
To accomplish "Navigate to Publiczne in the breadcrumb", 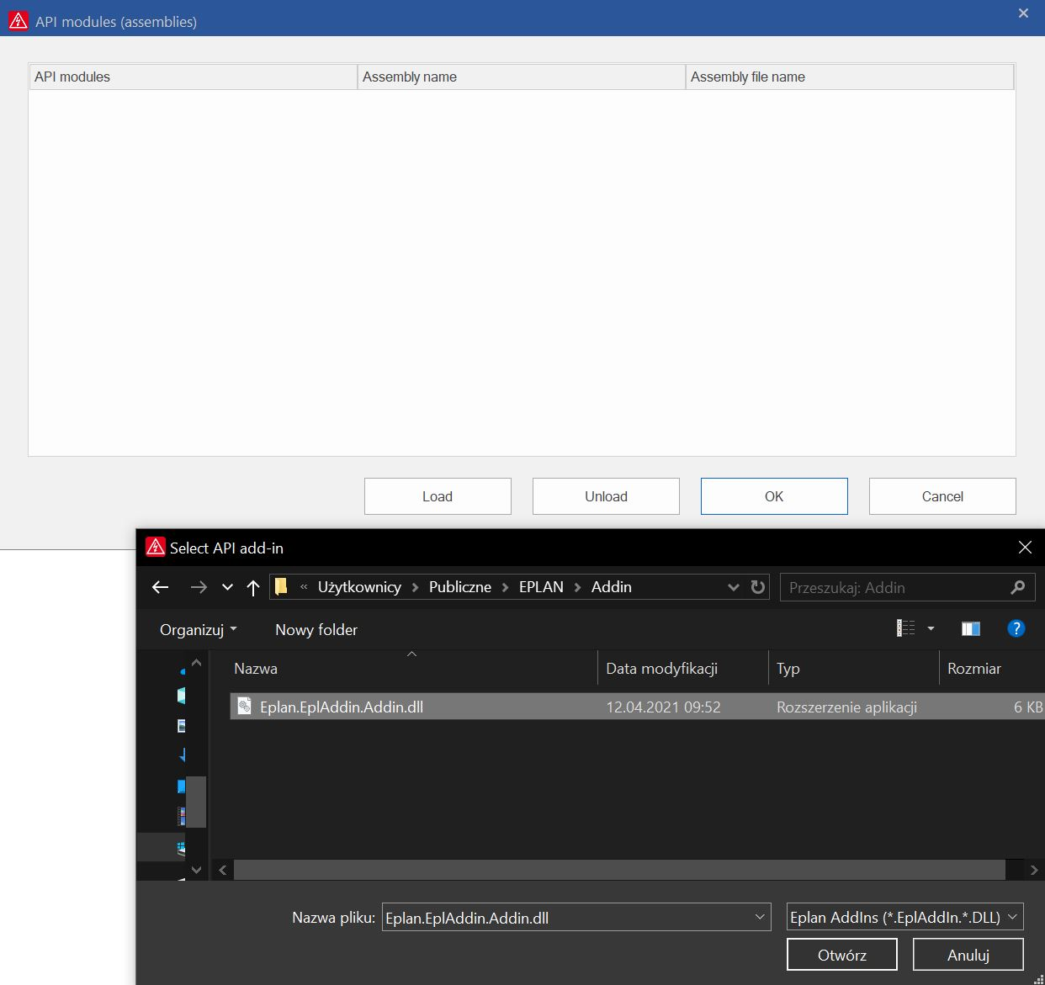I will coord(460,587).
